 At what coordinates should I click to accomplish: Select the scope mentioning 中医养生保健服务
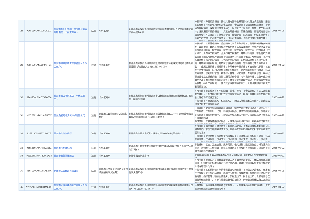232,187
